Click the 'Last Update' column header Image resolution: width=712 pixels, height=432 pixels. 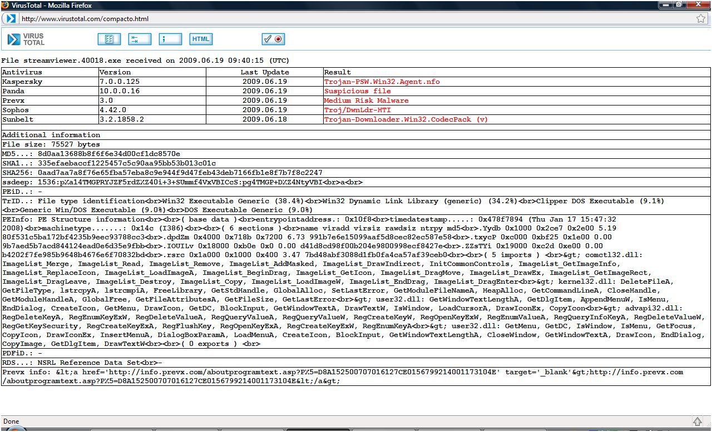(265, 72)
